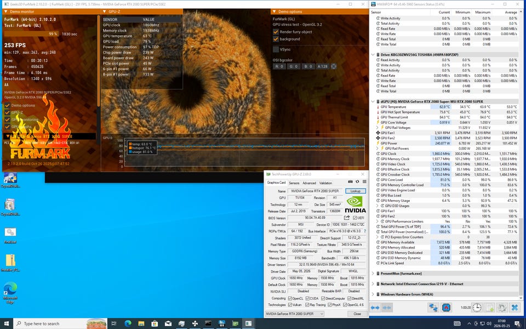Click HWiNFO red fan control icon
The width and height of the screenshot is (526, 329).
click(x=446, y=308)
